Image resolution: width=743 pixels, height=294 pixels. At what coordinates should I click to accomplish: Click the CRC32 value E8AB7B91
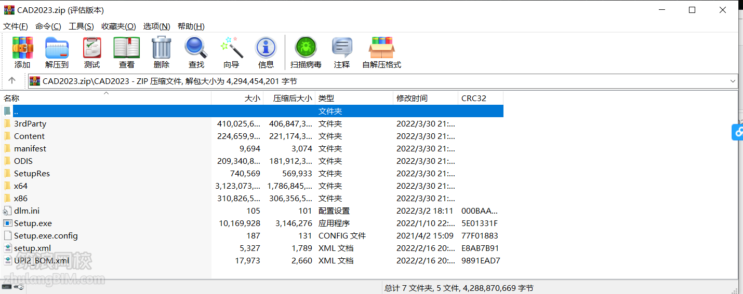(x=480, y=248)
